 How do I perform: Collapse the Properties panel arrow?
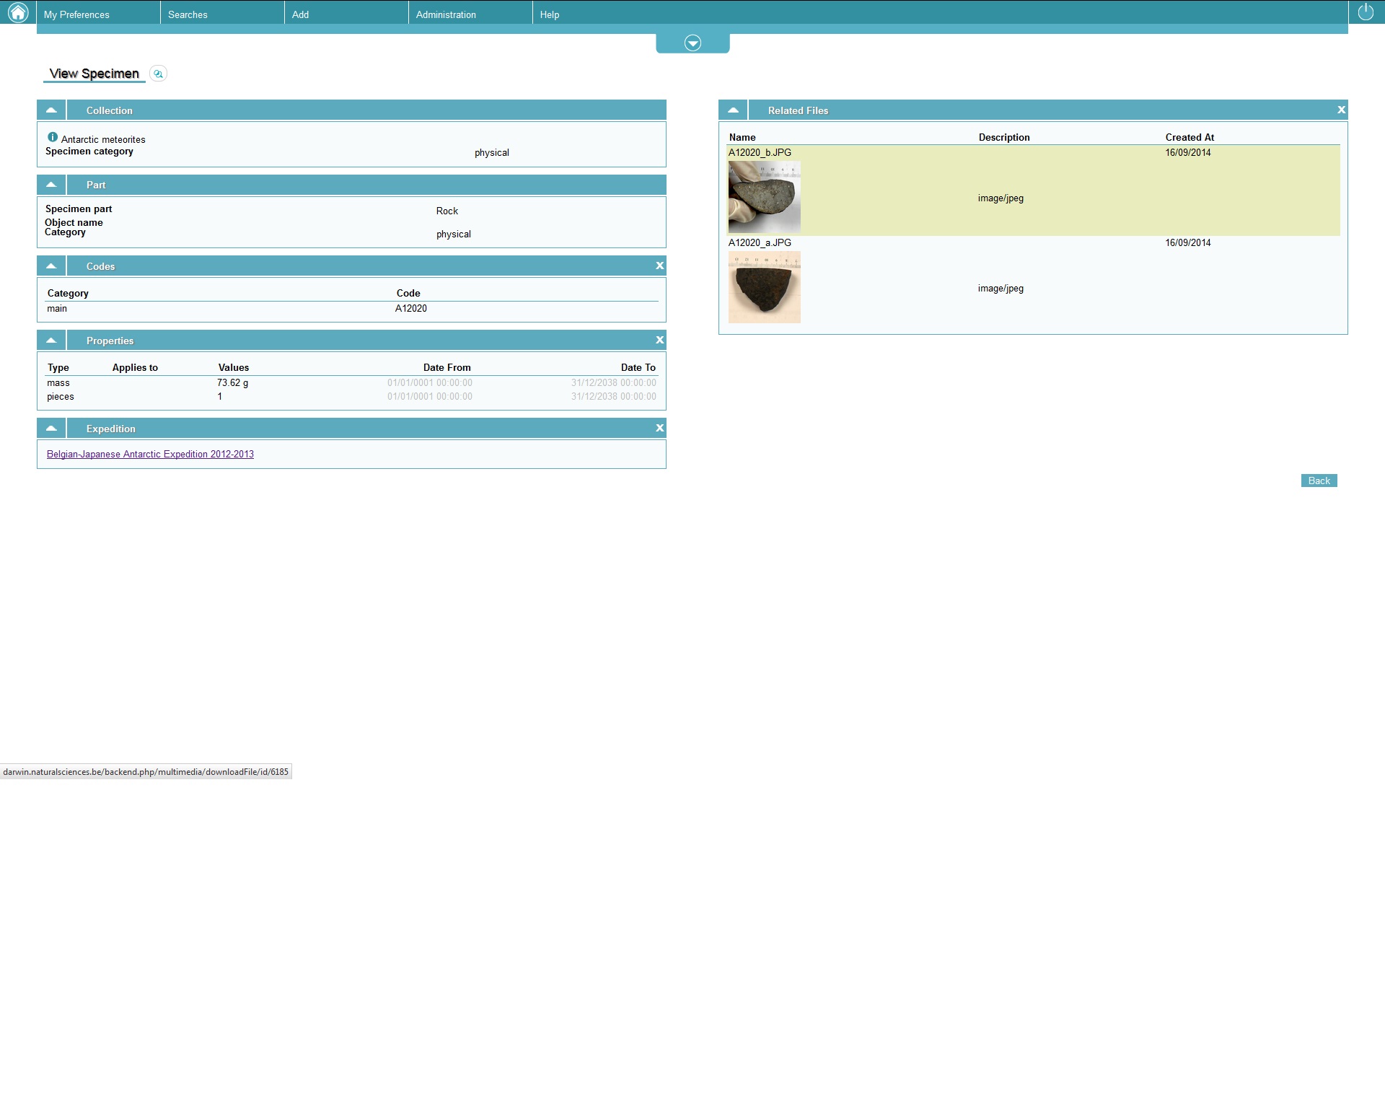coord(51,341)
